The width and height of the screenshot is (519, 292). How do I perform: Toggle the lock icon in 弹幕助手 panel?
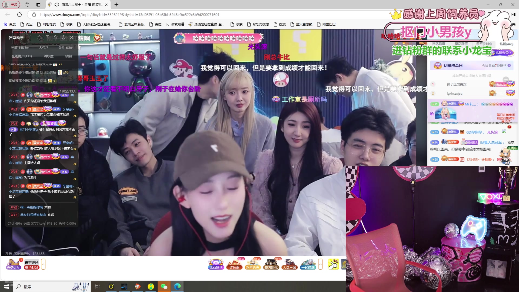55,38
